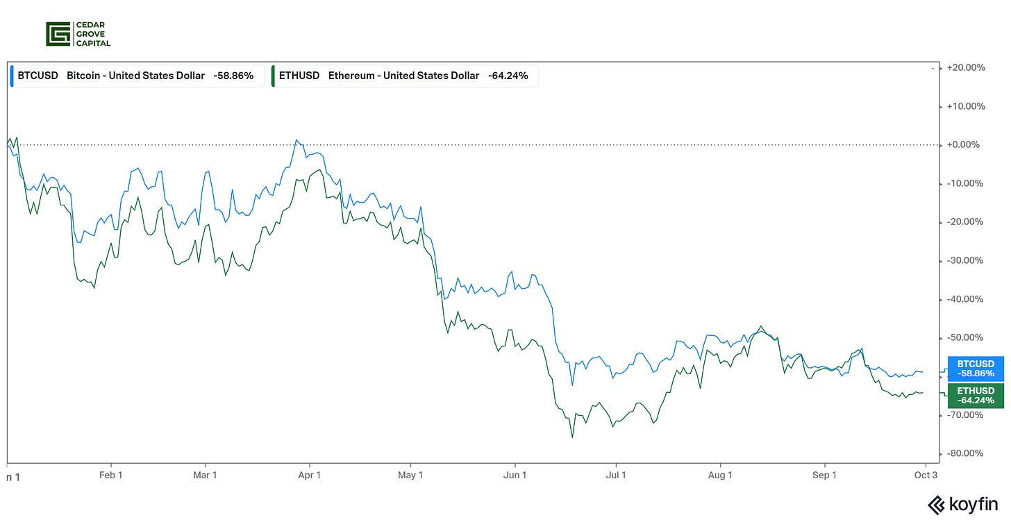Click the blue BTCUSD legend color bar
This screenshot has height=522, width=1011.
(12, 76)
